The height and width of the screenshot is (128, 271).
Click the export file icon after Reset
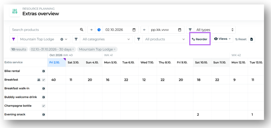click(x=252, y=39)
